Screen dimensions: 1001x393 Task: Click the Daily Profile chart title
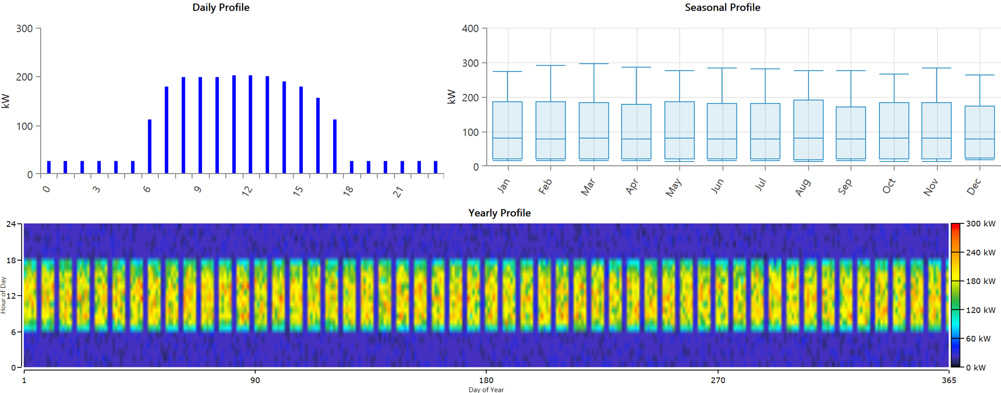220,8
